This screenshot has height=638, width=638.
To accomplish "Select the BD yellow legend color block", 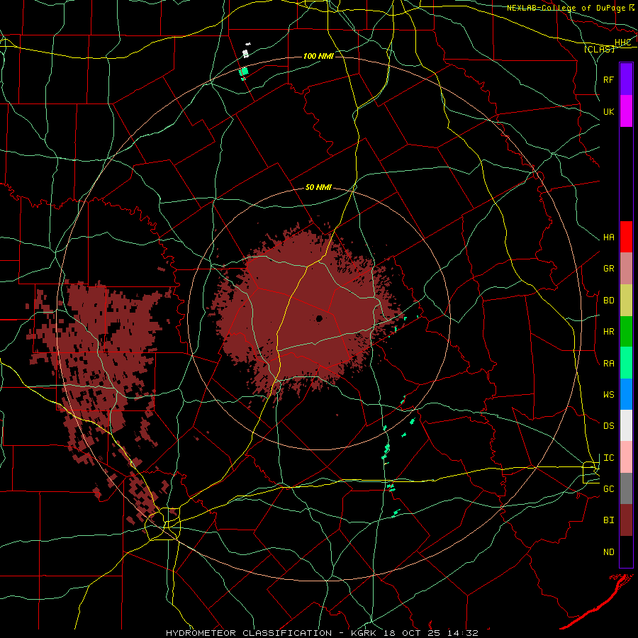I will point(626,301).
